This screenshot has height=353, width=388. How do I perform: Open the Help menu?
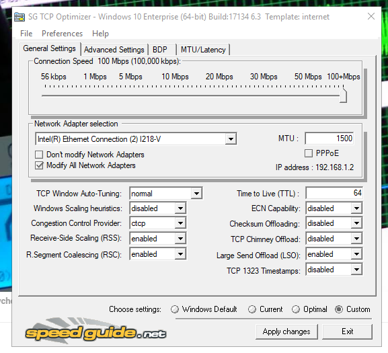[100, 34]
